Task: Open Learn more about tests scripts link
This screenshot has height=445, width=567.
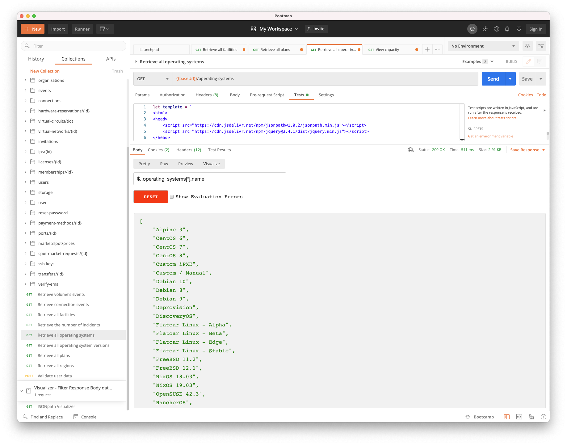Action: point(492,118)
